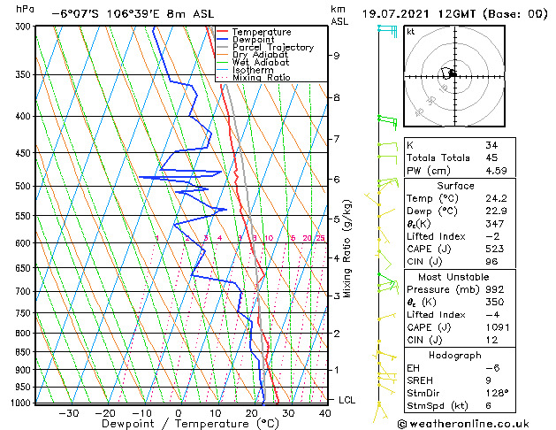
Task: Click the 'Dewpoint / Temperature (°C)' axis title
Action: (190, 424)
